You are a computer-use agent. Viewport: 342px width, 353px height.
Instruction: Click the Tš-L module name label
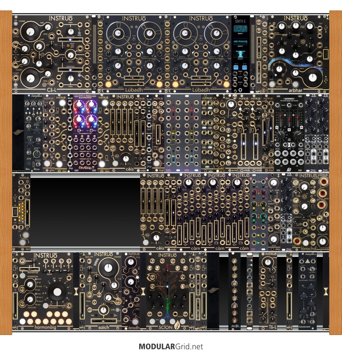(273, 327)
